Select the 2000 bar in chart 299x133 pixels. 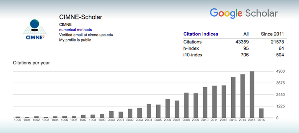point(111,114)
